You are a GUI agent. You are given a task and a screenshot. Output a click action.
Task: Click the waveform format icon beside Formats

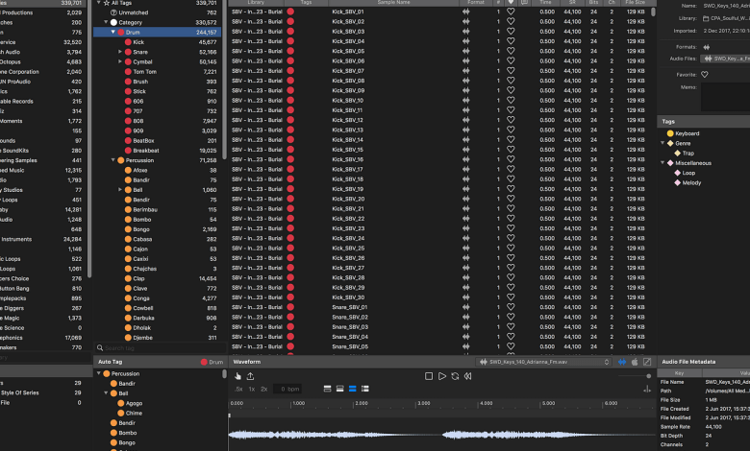(707, 47)
